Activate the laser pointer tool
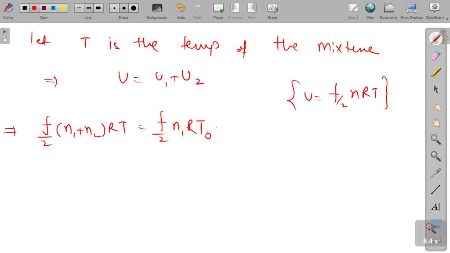450x253 pixels. click(x=435, y=173)
